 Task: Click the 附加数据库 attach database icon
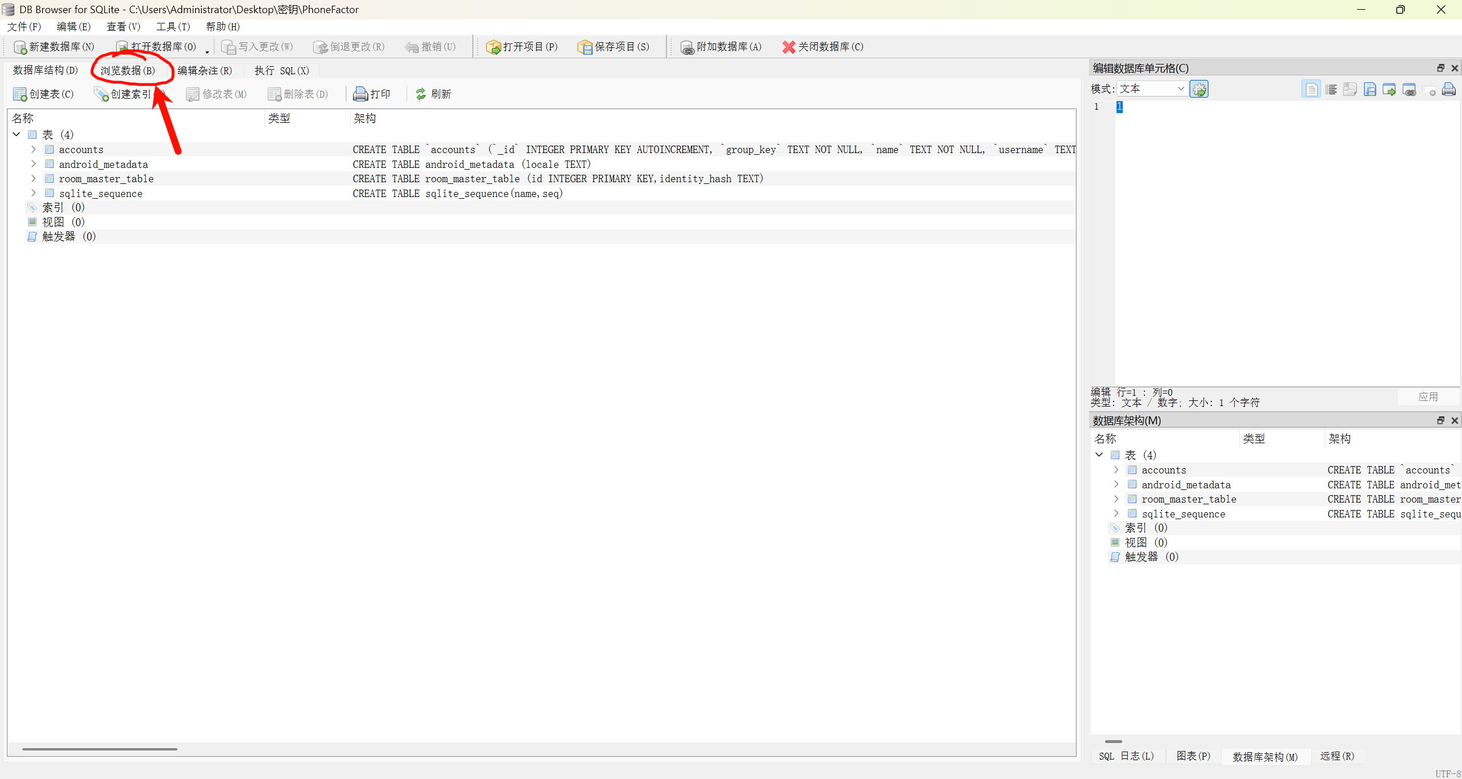pos(687,47)
